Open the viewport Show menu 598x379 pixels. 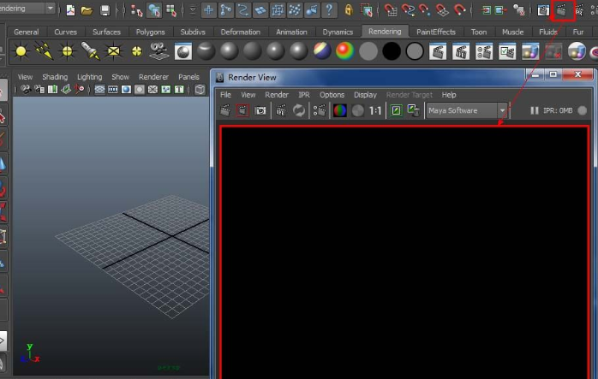[120, 77]
